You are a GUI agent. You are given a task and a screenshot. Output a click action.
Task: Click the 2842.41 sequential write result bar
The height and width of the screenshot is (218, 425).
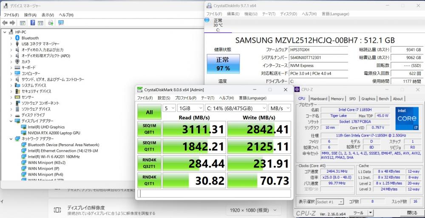coord(259,129)
